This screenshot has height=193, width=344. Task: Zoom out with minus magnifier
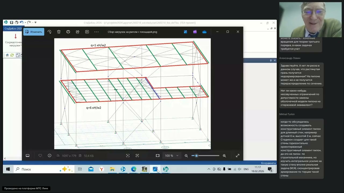(x=186, y=155)
